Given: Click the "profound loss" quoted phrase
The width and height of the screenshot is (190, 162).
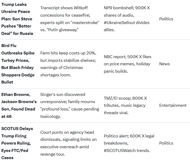Looking at the screenshot, I should [x=55, y=109].
